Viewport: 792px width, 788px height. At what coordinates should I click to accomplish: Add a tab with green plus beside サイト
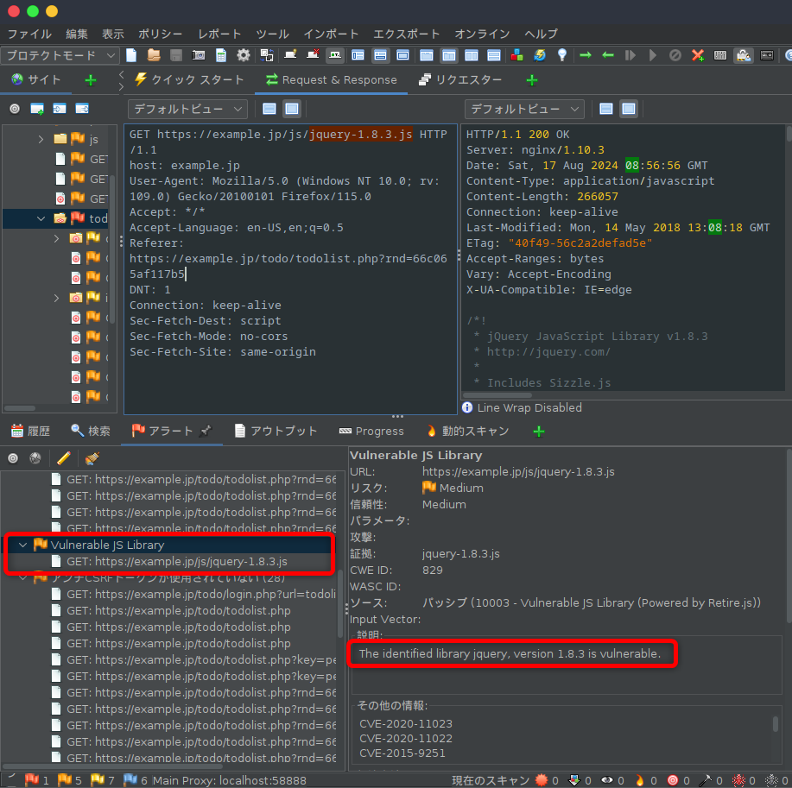coord(91,79)
